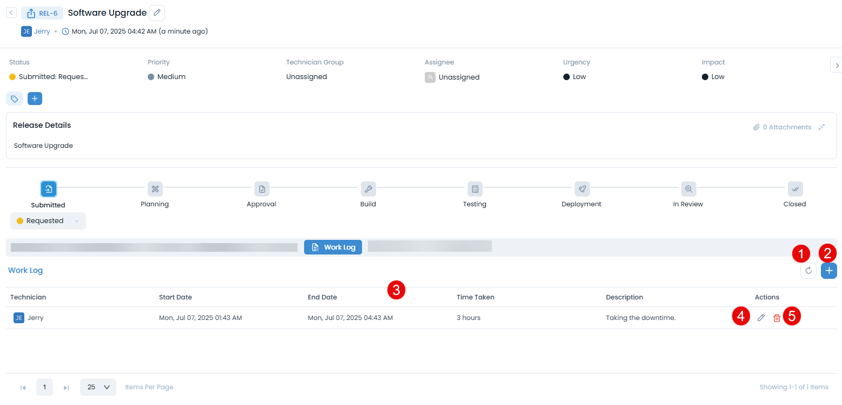Screen dimensions: 842x405
Task: Select the Planning stage icon
Action: [x=155, y=189]
